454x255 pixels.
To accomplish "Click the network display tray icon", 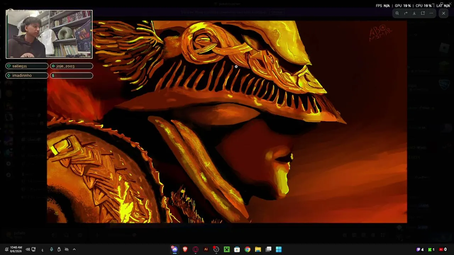I will coord(34,249).
